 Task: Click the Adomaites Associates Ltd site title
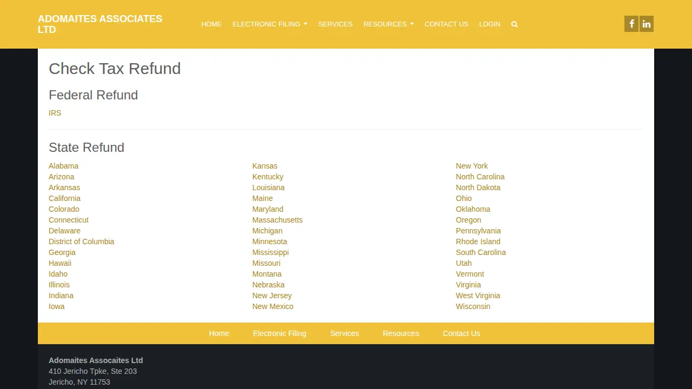click(x=100, y=24)
